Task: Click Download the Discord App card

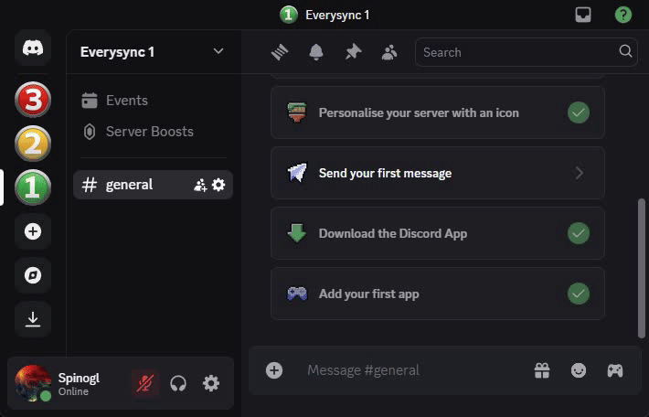Action: point(438,233)
